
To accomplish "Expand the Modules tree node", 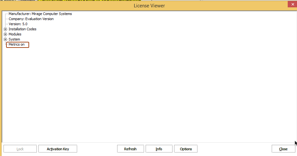I will [5, 34].
